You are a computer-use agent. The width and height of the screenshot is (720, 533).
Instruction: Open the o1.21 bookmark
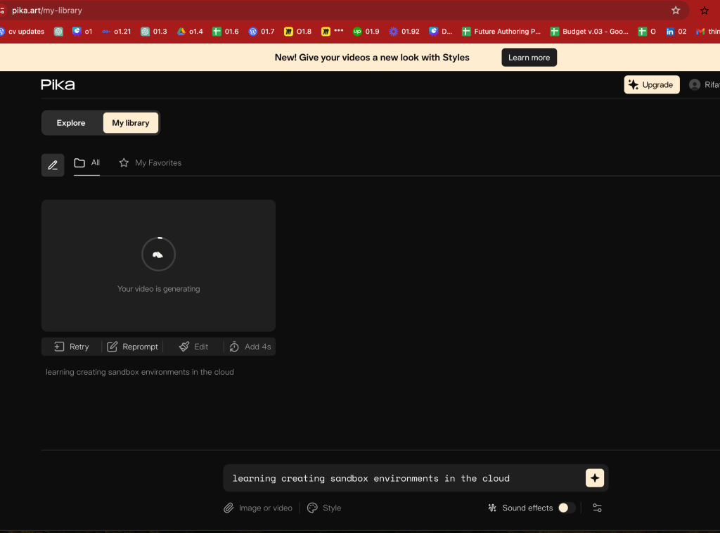pyautogui.click(x=117, y=31)
